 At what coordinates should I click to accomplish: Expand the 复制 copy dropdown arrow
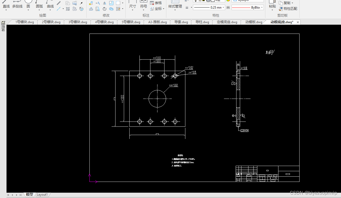coord(292,3)
